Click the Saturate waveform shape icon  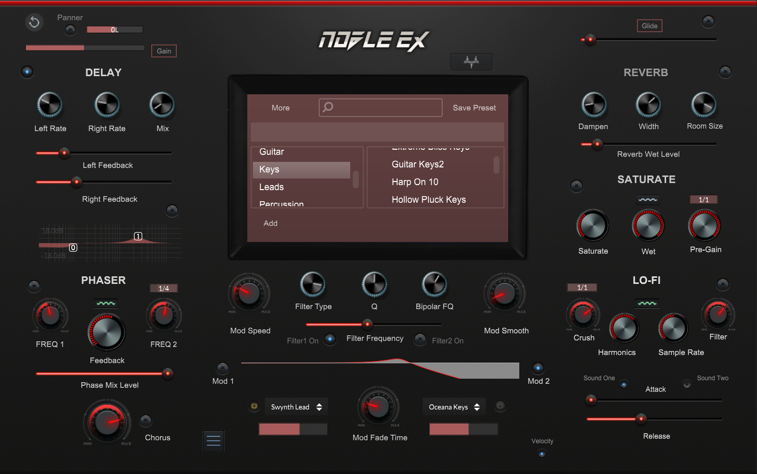coord(647,200)
